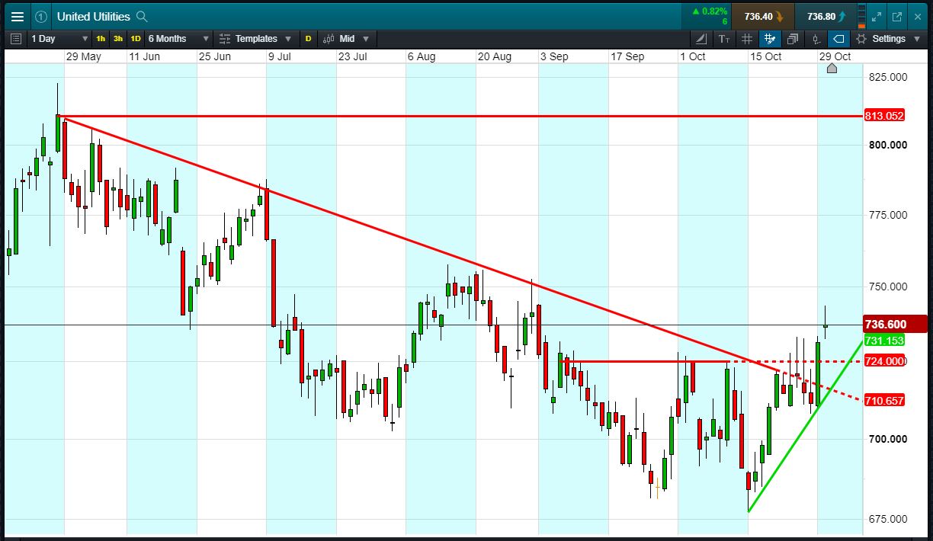This screenshot has height=541, width=933.
Task: Click the 731.153 green price label
Action: click(x=884, y=341)
